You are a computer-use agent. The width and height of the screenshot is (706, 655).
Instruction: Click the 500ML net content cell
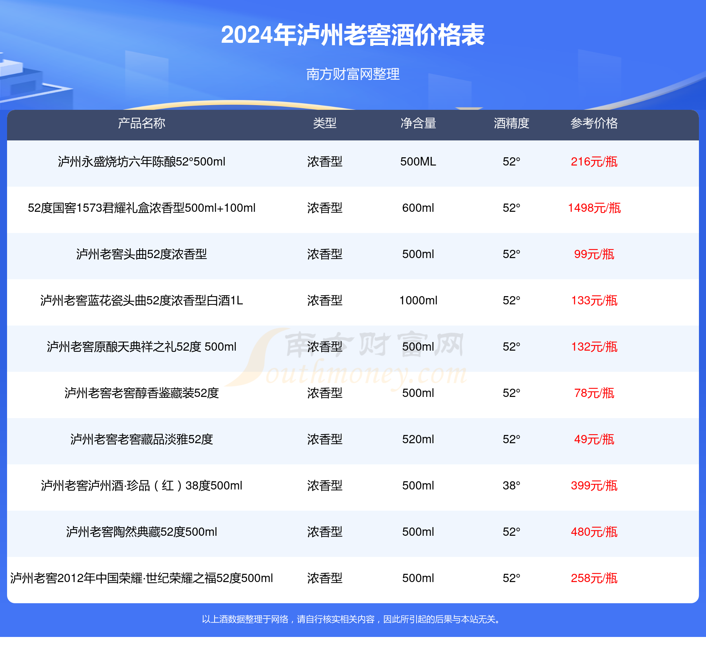pos(418,162)
